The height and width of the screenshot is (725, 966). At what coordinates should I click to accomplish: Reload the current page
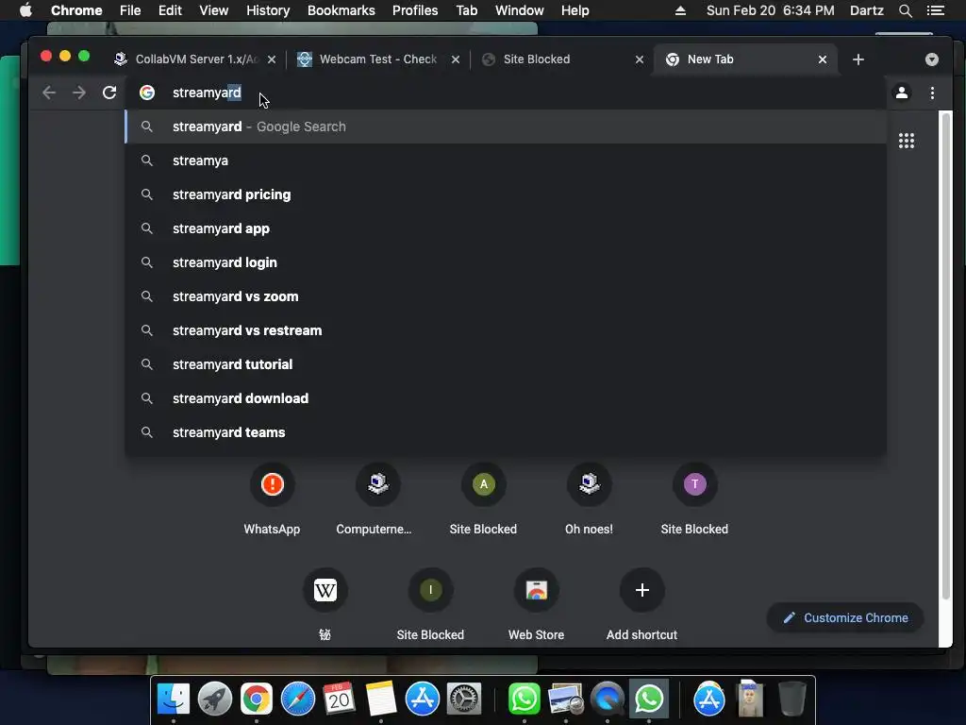click(109, 93)
